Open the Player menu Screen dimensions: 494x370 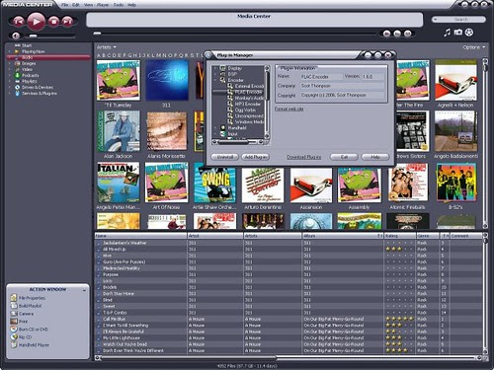[x=103, y=5]
